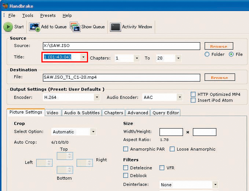Click the Destination Browse button
249x191 pixels.
[x=220, y=77]
